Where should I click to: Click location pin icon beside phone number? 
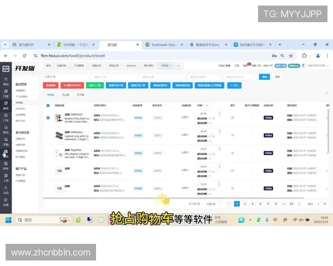(304, 65)
